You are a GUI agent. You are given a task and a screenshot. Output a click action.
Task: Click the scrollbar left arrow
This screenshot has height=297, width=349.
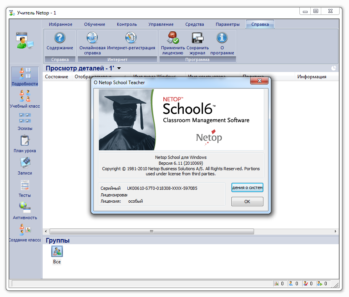[46, 231]
